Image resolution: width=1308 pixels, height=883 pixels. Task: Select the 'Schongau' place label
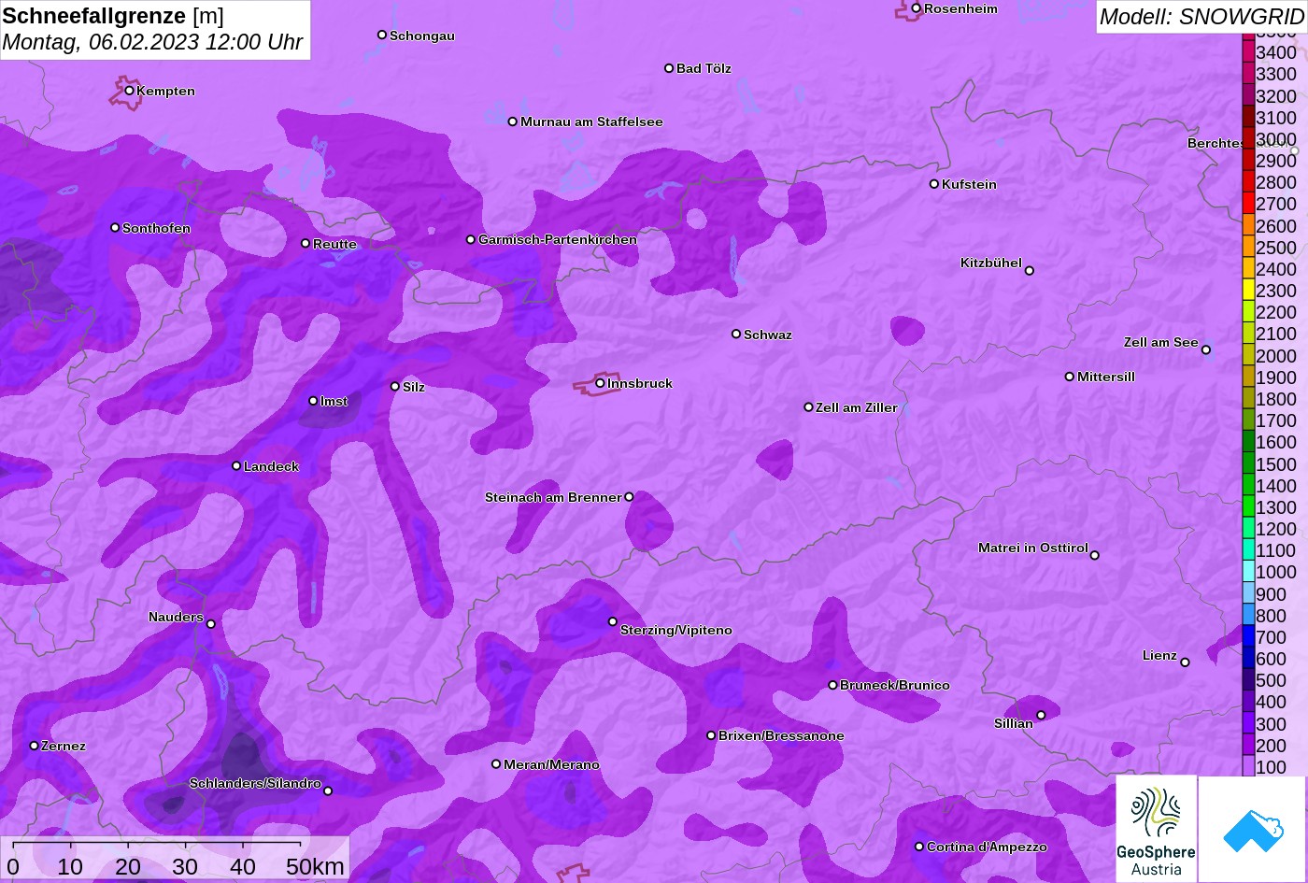coord(422,36)
